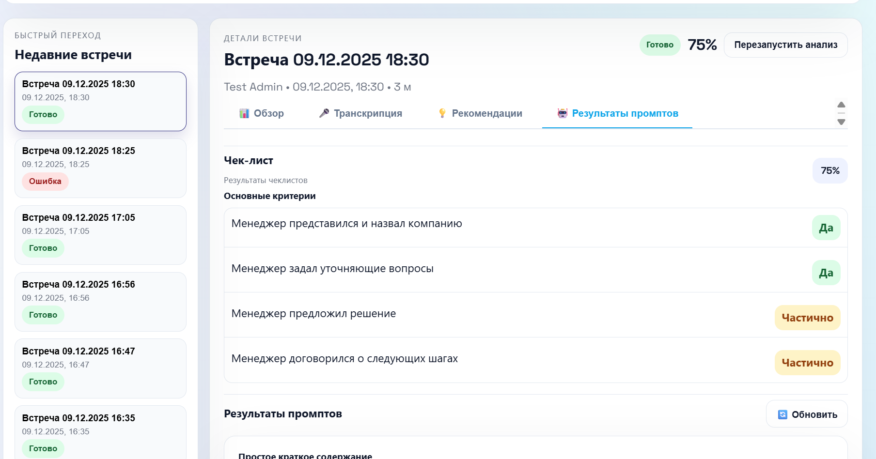Open meeting 'Встреча 09.12.2025 18:25' marked Ошибка

[x=100, y=168]
